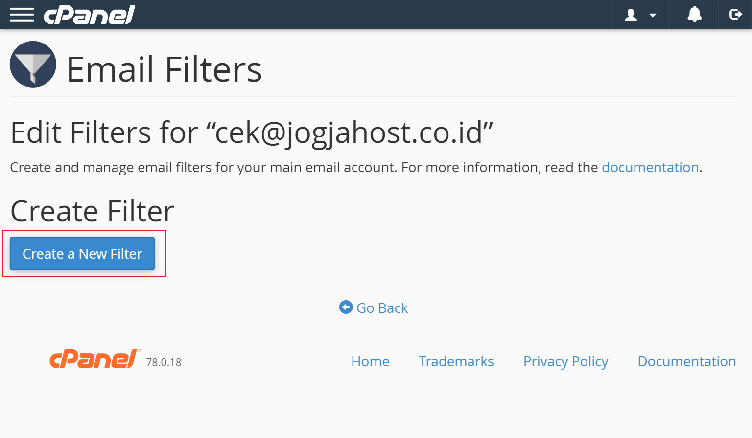Log out using the exit icon
The width and height of the screenshot is (752, 438).
point(736,15)
